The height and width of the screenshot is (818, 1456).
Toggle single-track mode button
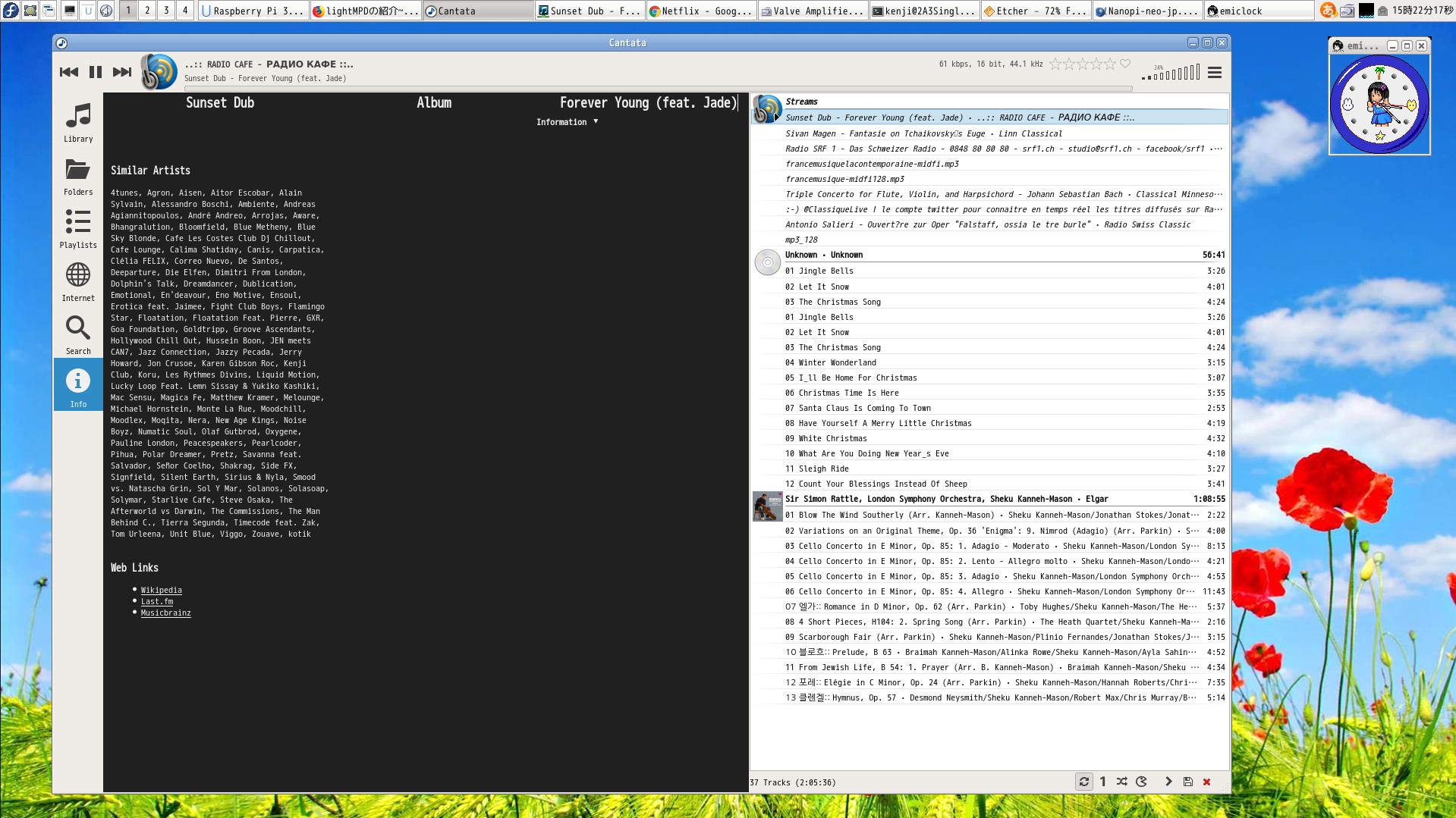click(x=1102, y=782)
